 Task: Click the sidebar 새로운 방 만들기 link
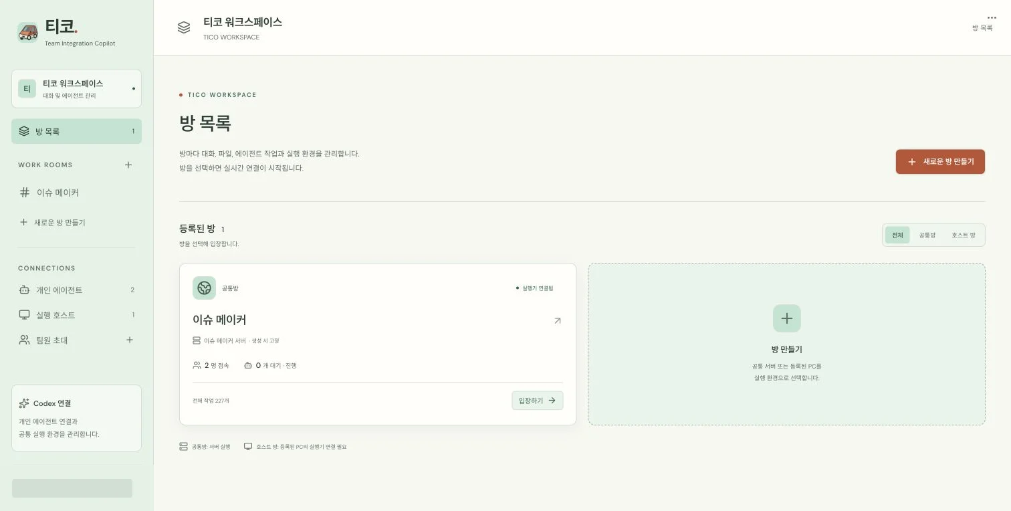click(x=53, y=222)
